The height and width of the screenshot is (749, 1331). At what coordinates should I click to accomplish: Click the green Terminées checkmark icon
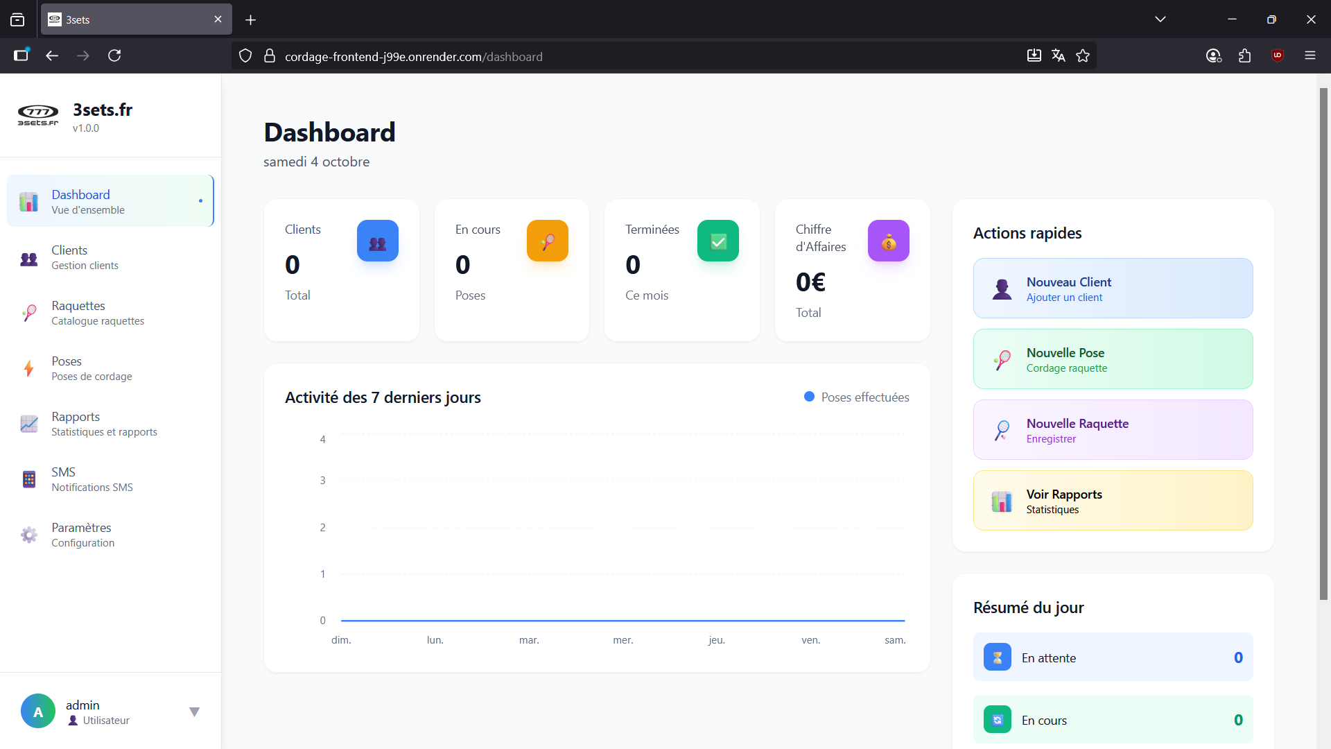(x=717, y=241)
